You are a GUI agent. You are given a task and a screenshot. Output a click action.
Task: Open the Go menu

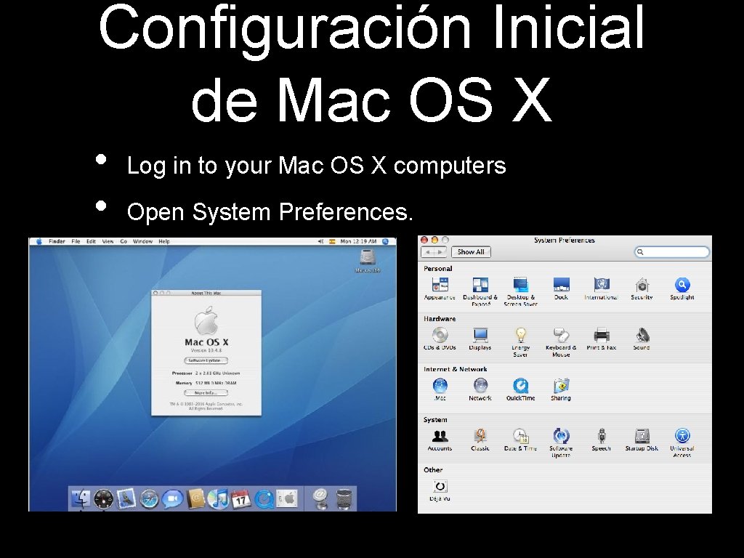[124, 241]
